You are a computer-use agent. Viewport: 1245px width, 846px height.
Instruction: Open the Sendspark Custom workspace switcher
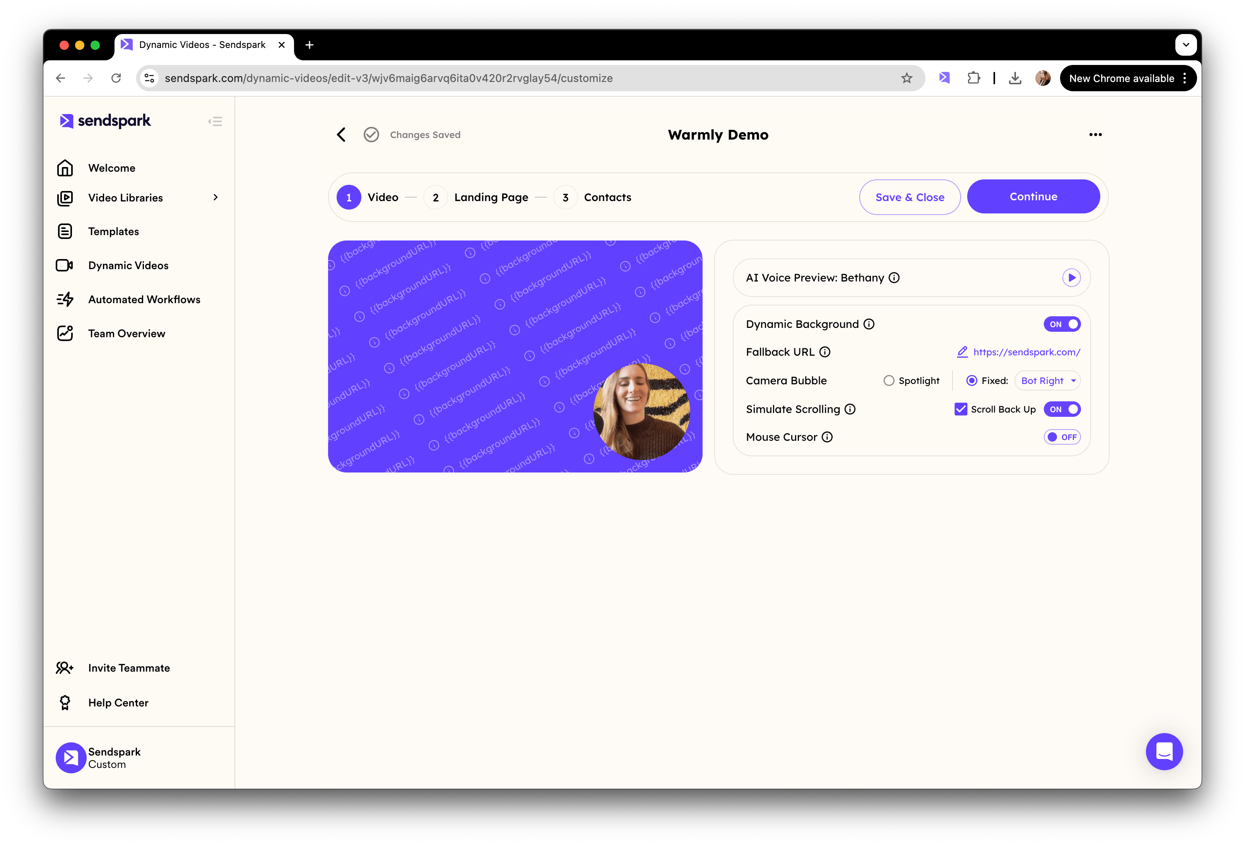pyautogui.click(x=99, y=758)
